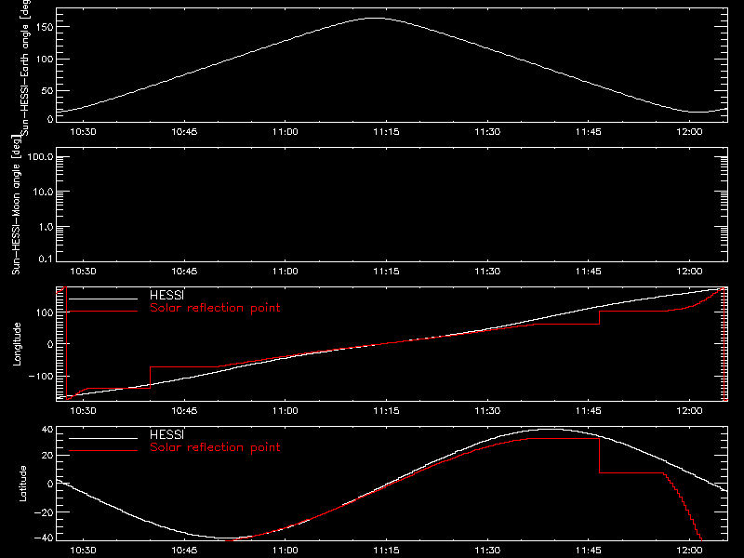Select the 12:00 time label under Longitude plot
Screen dimensions: 744x558
point(689,411)
